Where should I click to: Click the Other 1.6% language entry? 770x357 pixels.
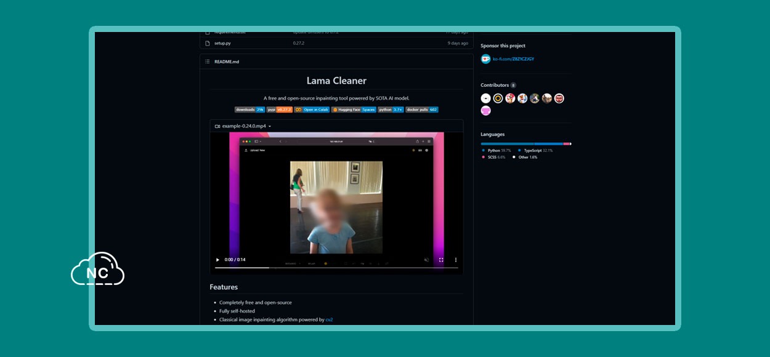click(525, 157)
